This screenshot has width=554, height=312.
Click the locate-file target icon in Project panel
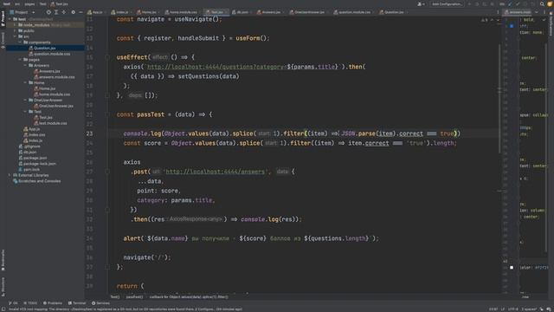tap(48, 12)
